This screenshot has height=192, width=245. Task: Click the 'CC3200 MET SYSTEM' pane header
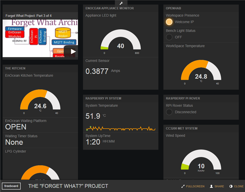pyautogui.click(x=181, y=129)
